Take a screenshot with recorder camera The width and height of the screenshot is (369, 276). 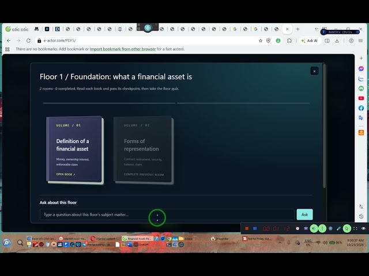click(306, 228)
